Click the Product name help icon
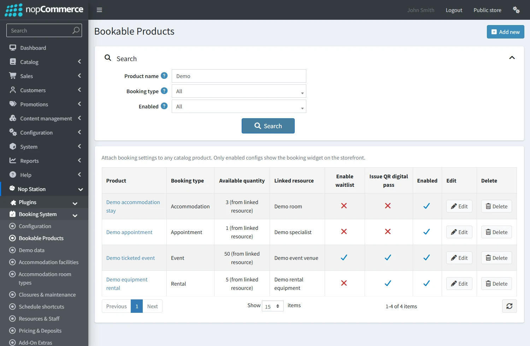530x346 pixels. [164, 76]
